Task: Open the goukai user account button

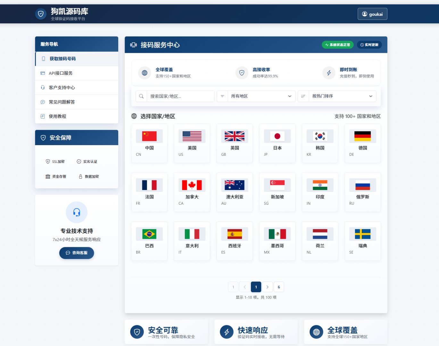Action: tap(372, 14)
